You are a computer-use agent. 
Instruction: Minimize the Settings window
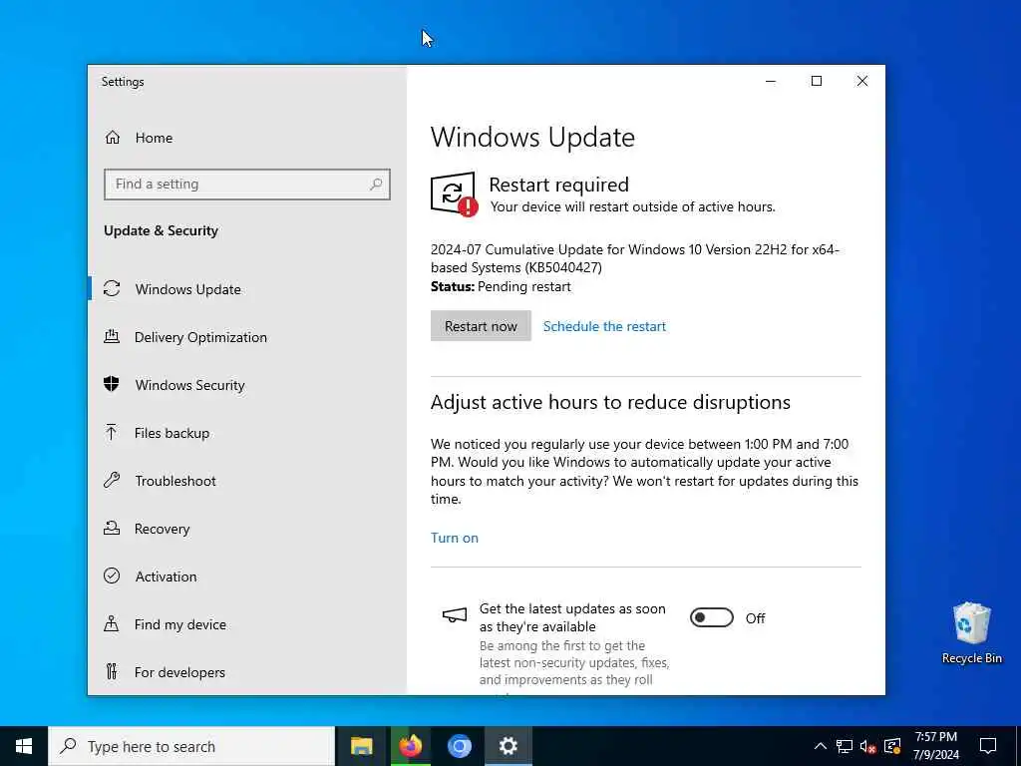coord(771,81)
